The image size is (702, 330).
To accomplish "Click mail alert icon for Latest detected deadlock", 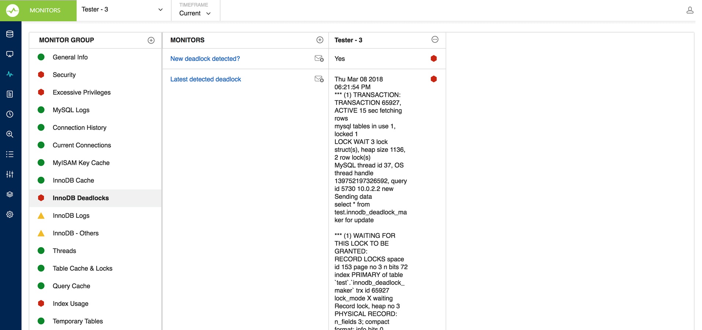I will point(319,79).
